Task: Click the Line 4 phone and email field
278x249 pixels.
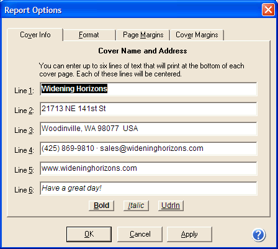Action: coord(148,148)
